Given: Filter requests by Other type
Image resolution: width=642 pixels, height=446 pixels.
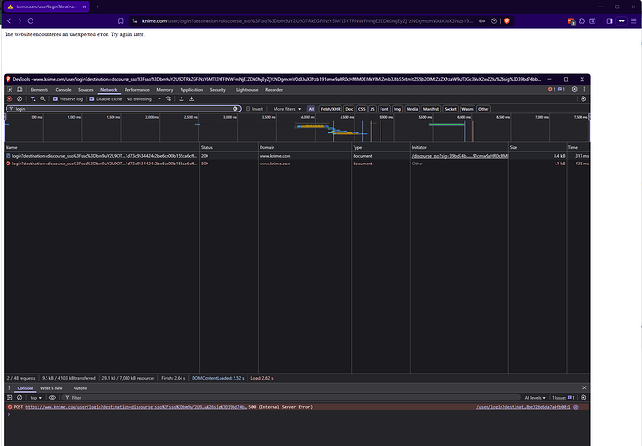Looking at the screenshot, I should [x=484, y=109].
